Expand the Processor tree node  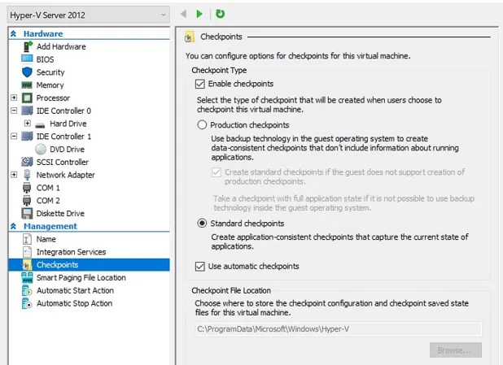[x=14, y=98]
